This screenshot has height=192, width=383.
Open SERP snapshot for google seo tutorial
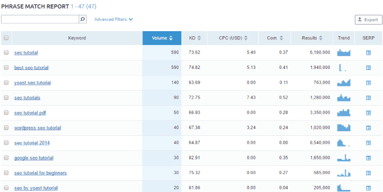pyautogui.click(x=368, y=158)
